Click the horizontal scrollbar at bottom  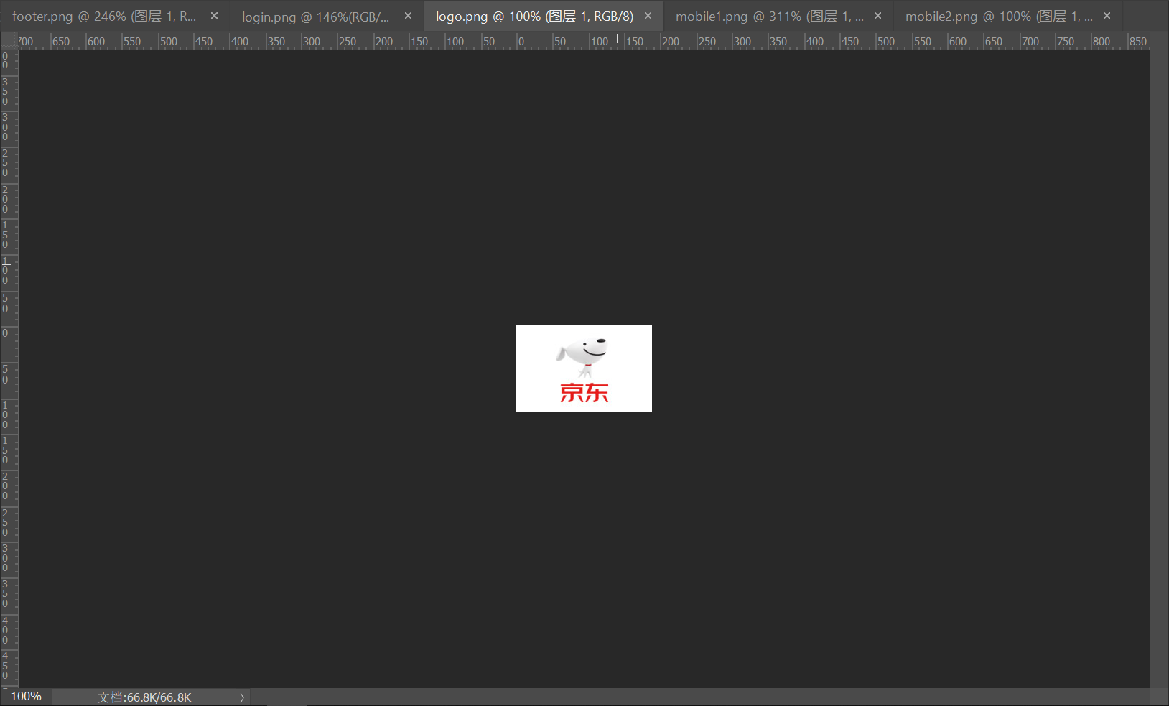coord(700,697)
